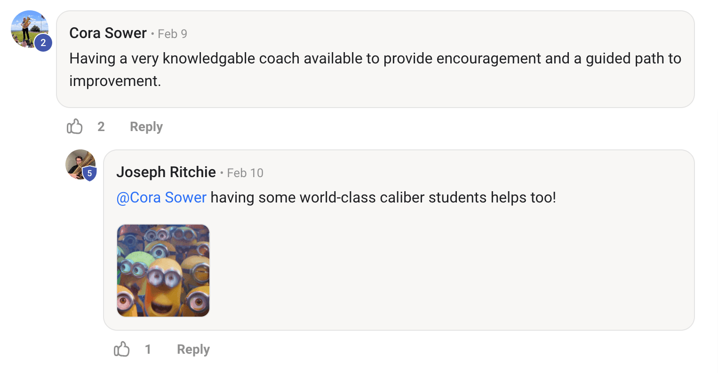Screen dimensions: 718x373
Task: View the 2 likes on Cora's comment
Action: pos(101,127)
